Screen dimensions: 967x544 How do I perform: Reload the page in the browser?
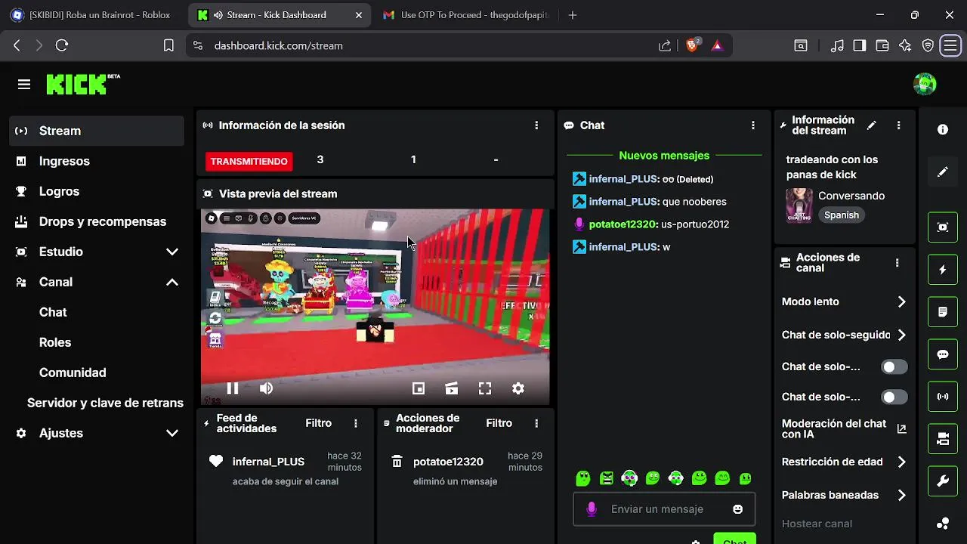coord(62,45)
